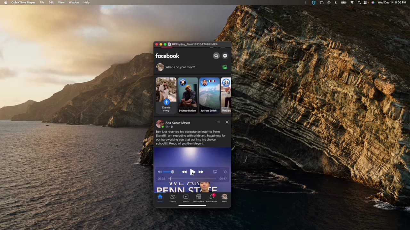Click the volume speaker icon

tap(160, 172)
